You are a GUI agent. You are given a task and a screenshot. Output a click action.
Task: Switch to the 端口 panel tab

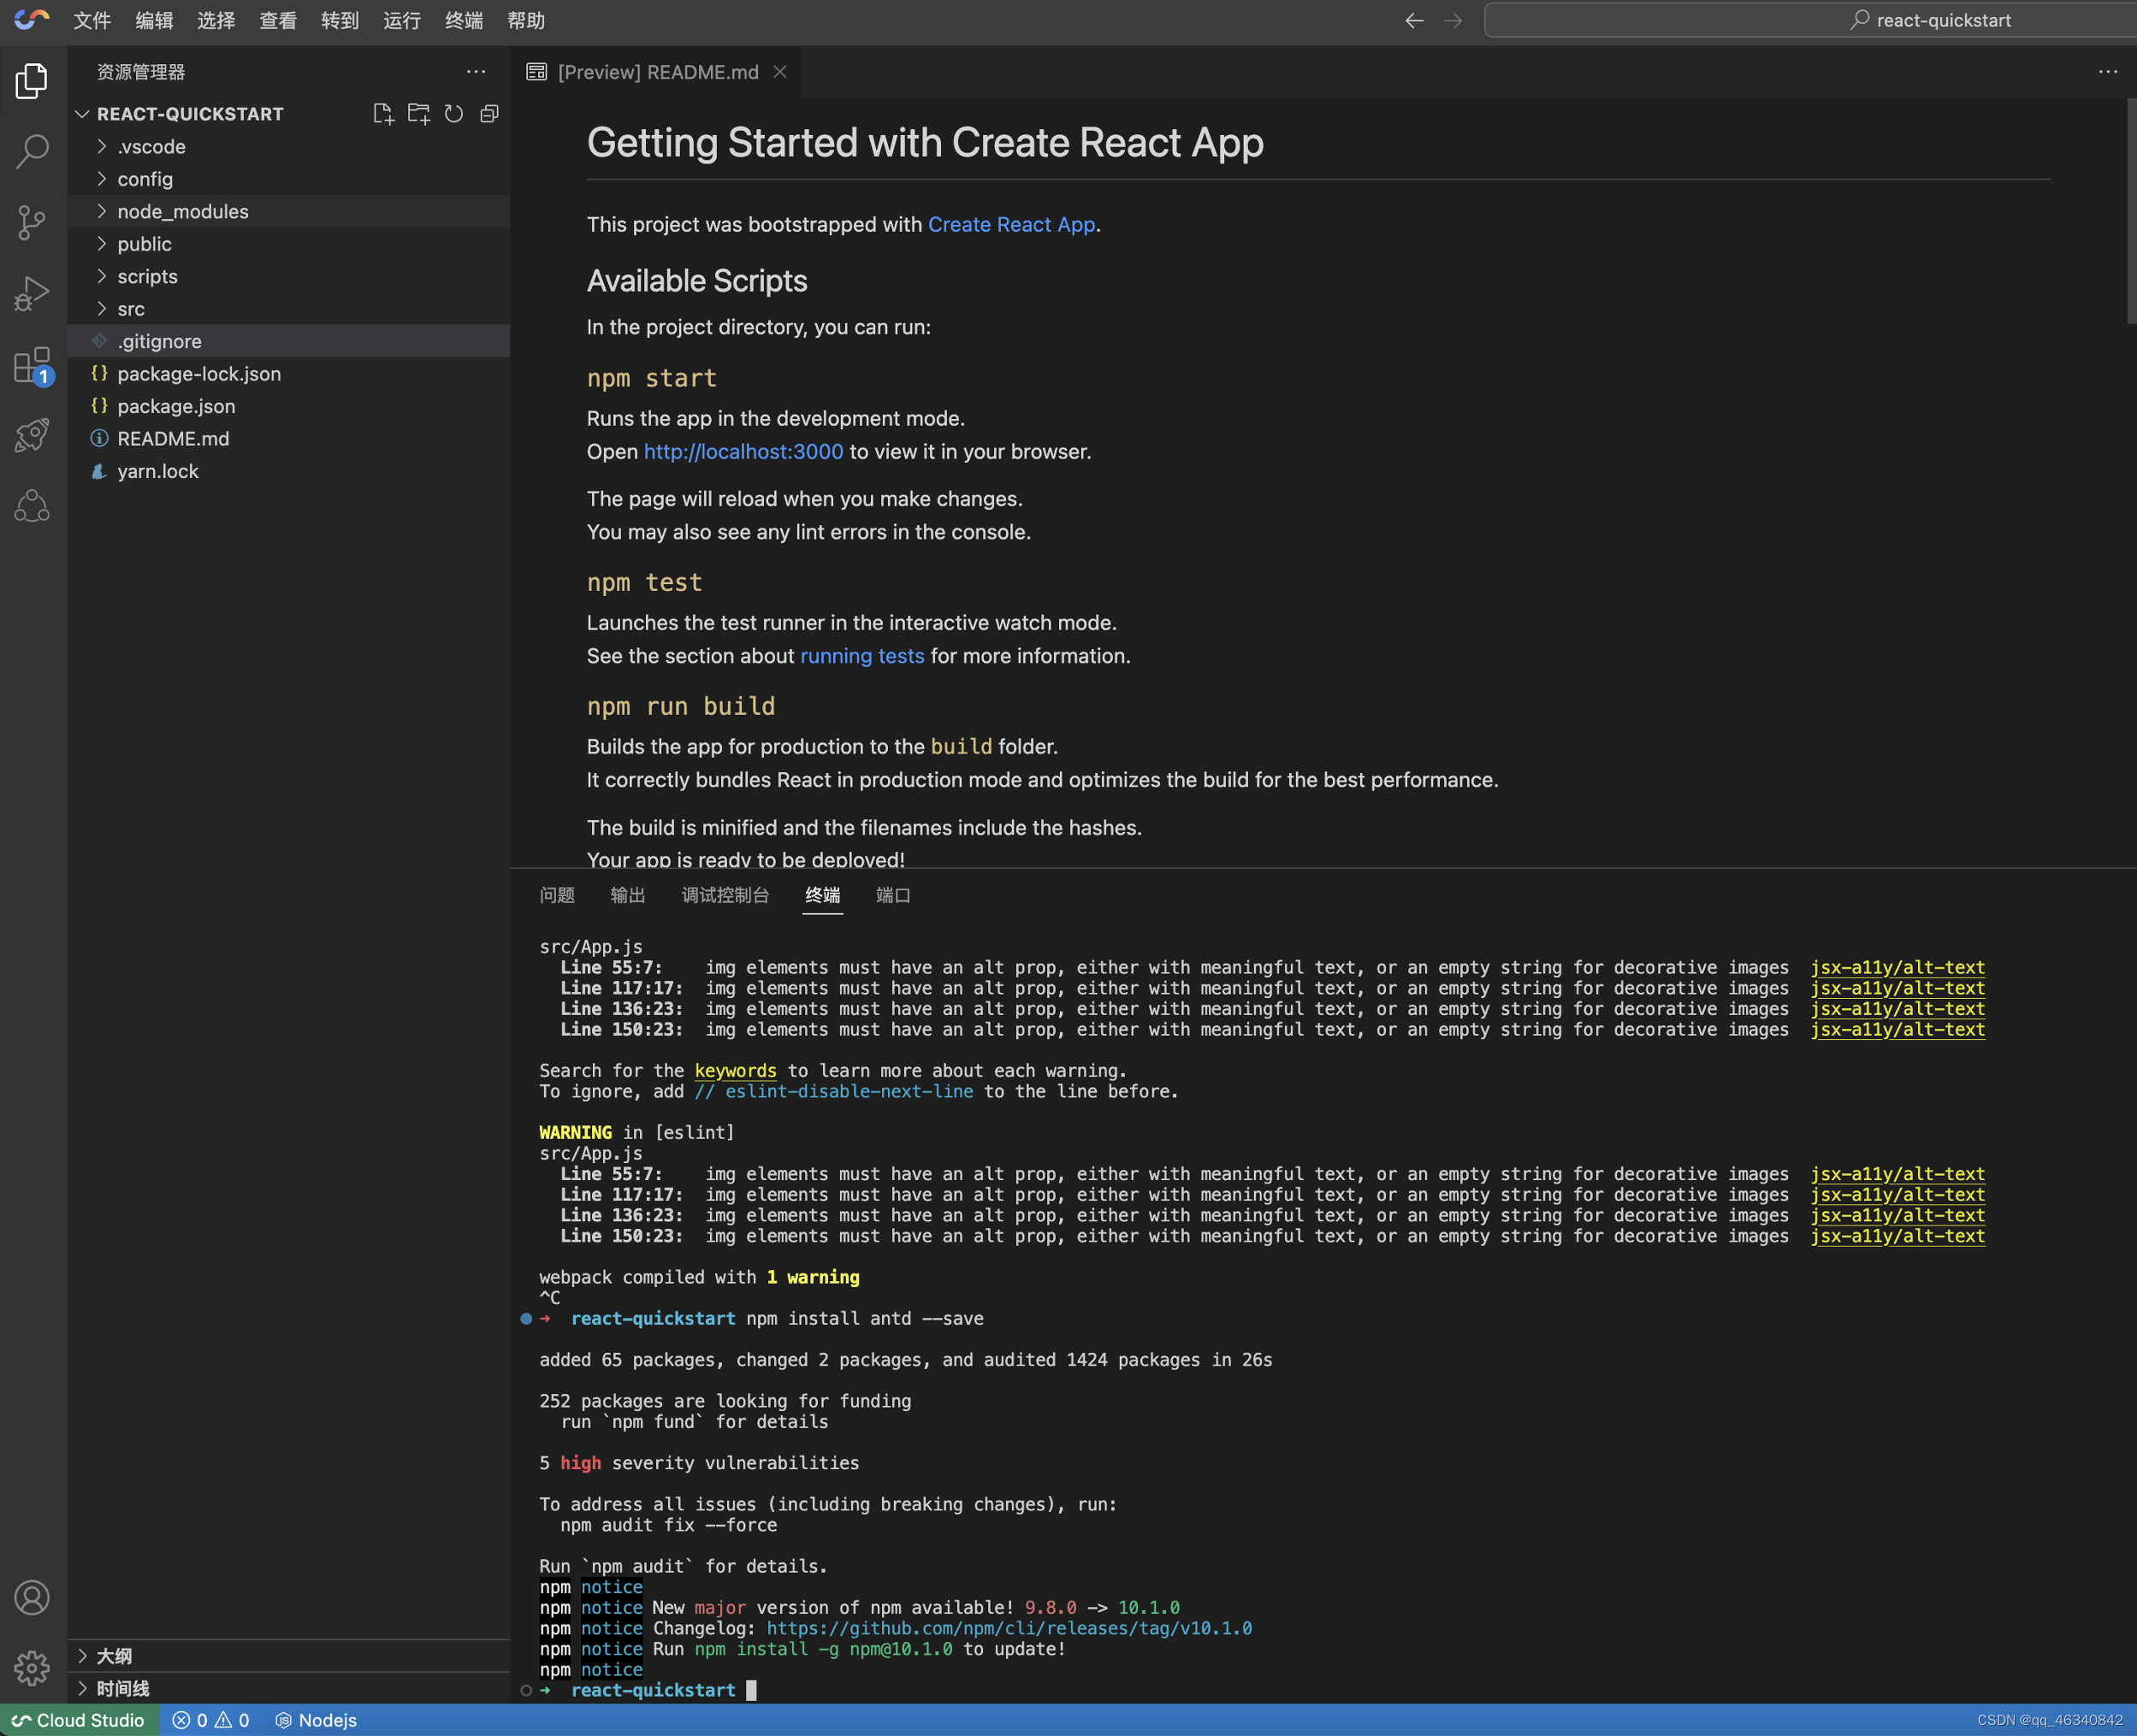(x=893, y=895)
